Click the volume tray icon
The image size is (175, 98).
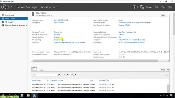(x=167, y=96)
